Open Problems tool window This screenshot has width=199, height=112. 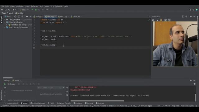click(x=78, y=103)
